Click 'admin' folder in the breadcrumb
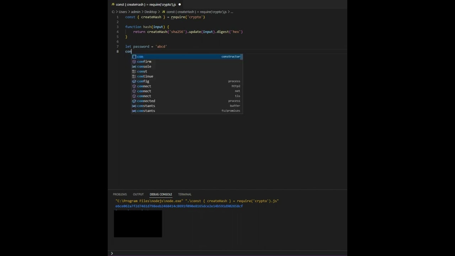Screen dimensions: 455x256 [x=135, y=12]
